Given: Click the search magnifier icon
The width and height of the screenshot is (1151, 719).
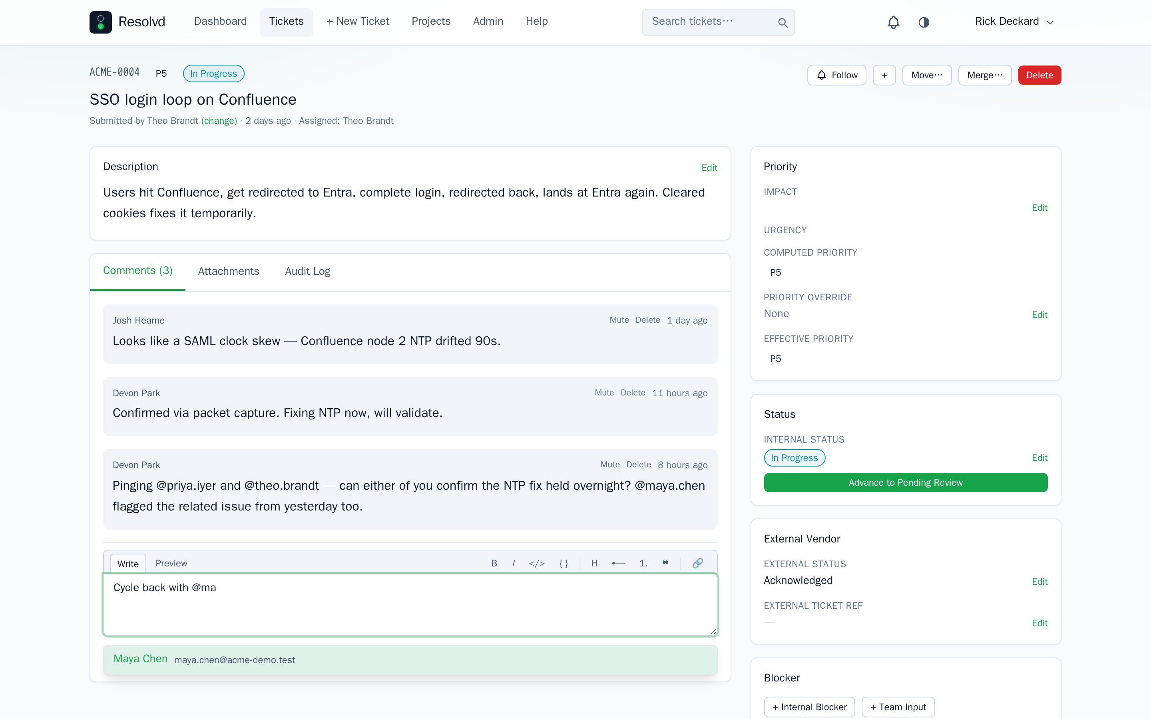Looking at the screenshot, I should coord(783,22).
